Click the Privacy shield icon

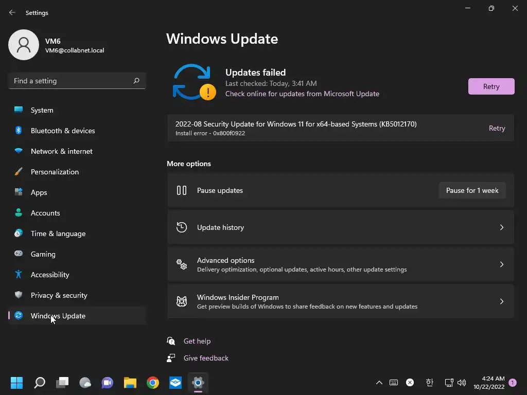pos(19,295)
